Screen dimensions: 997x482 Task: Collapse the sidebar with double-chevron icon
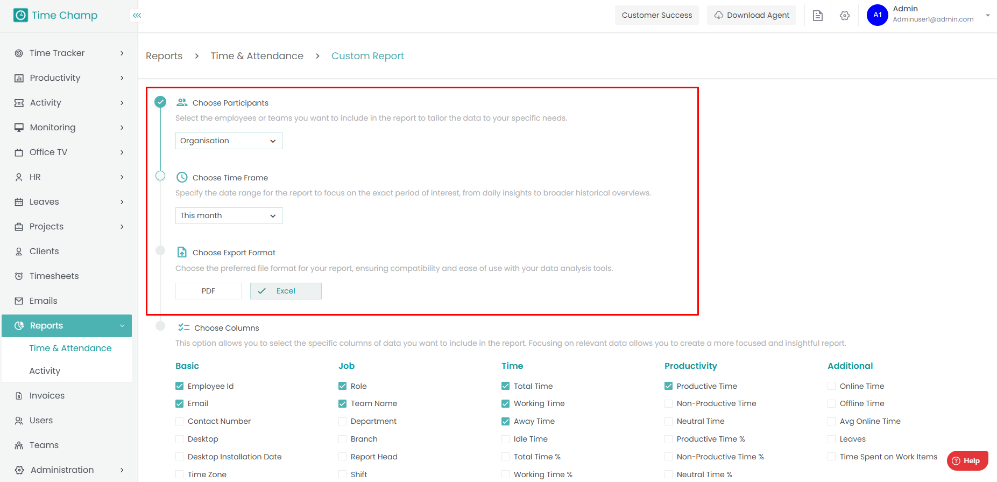tap(137, 15)
